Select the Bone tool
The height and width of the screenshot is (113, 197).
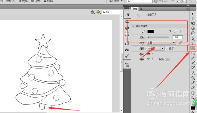point(193,73)
